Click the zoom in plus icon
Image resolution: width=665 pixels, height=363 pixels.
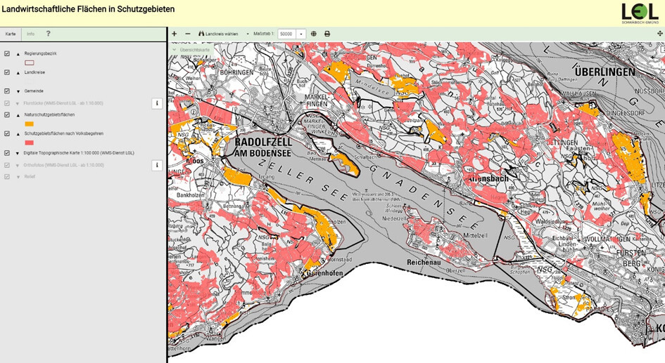coord(175,34)
